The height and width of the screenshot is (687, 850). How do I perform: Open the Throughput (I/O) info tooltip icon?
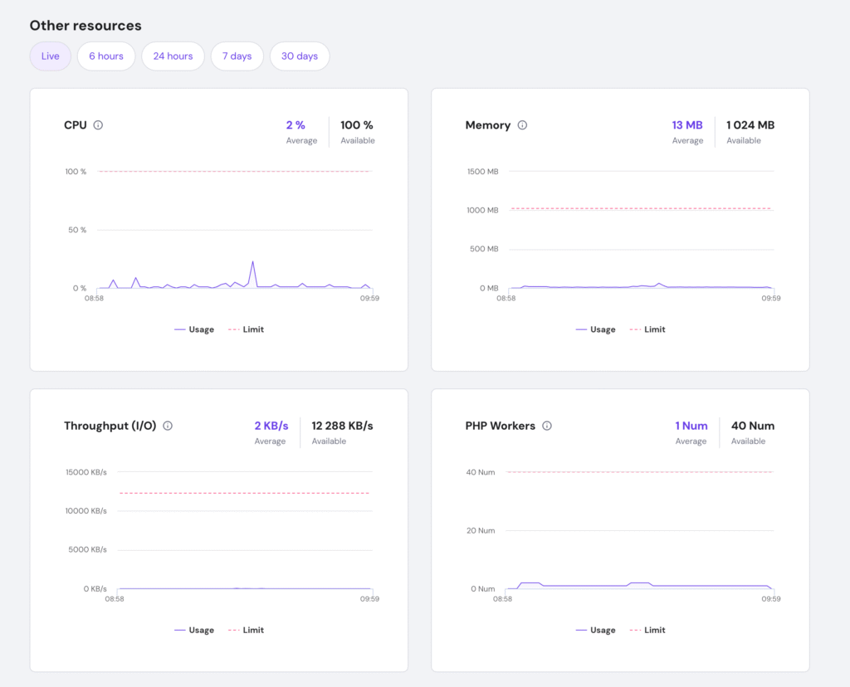168,426
